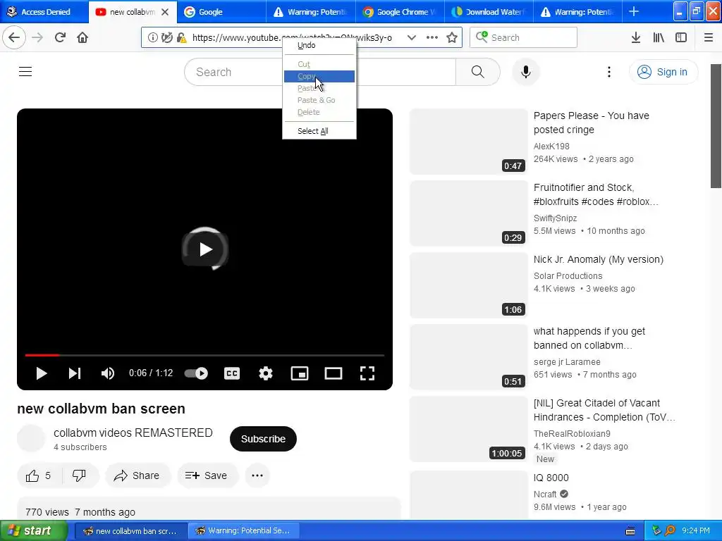
Task: Open player settings gear
Action: coord(266,373)
